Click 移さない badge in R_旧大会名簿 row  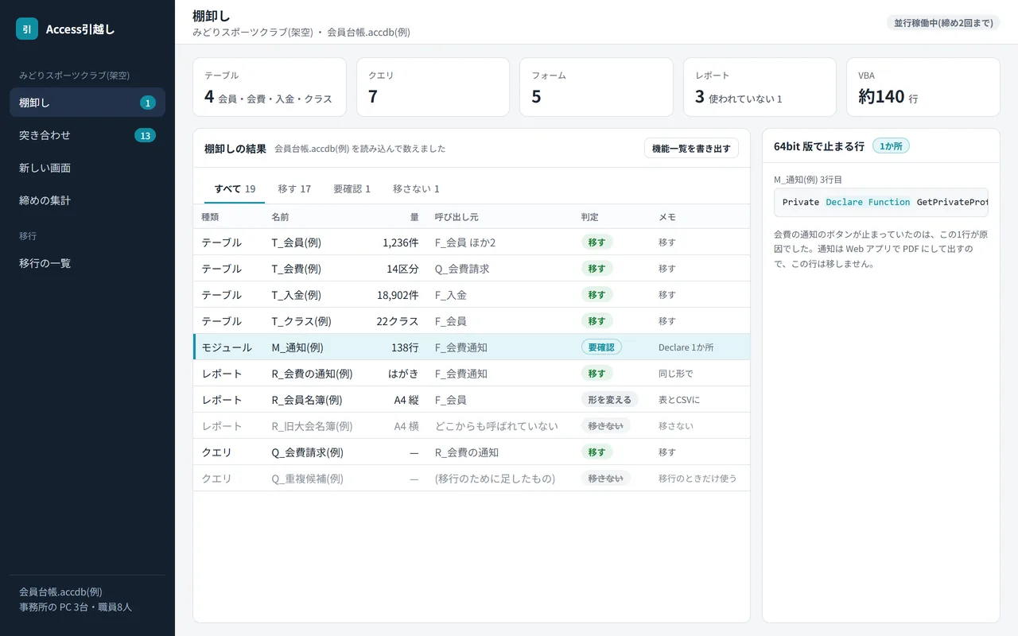(x=606, y=426)
